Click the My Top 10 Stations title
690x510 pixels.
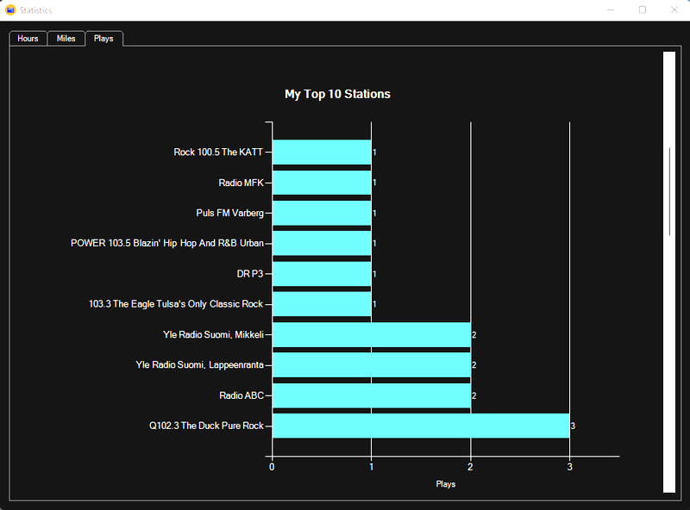(x=337, y=94)
